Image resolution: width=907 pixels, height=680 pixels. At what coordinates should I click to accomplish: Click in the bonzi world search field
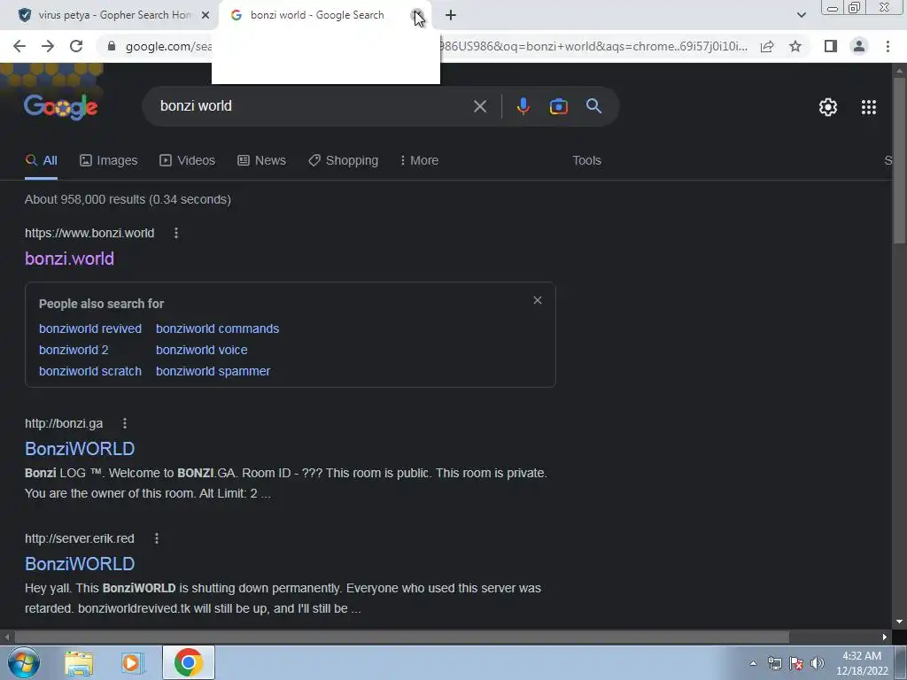(311, 106)
